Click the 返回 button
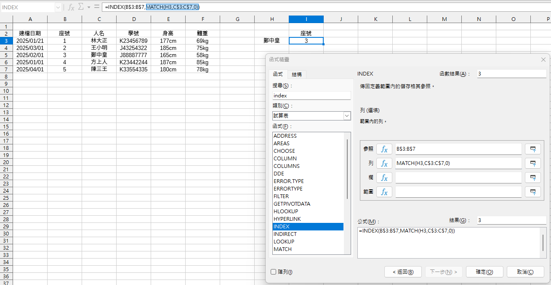551x285 pixels. (x=402, y=272)
